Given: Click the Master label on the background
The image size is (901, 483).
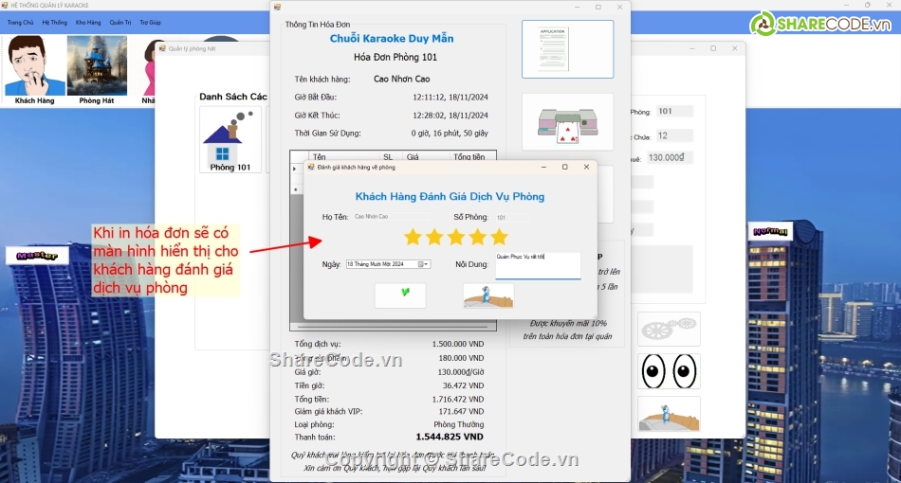Looking at the screenshot, I should pyautogui.click(x=37, y=256).
